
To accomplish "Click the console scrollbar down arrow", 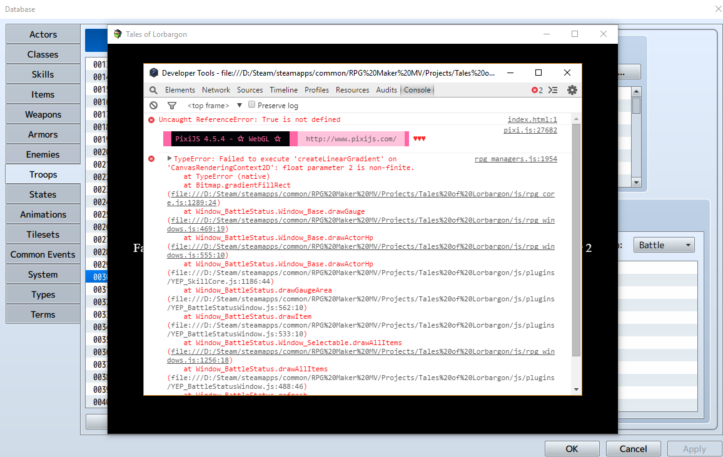I will 576,389.
